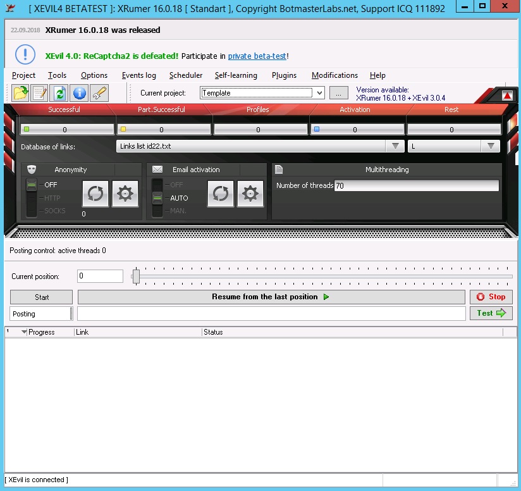Viewport: 521px width, 491px height.
Task: Click the green refresh toolbar icon
Action: (59, 93)
